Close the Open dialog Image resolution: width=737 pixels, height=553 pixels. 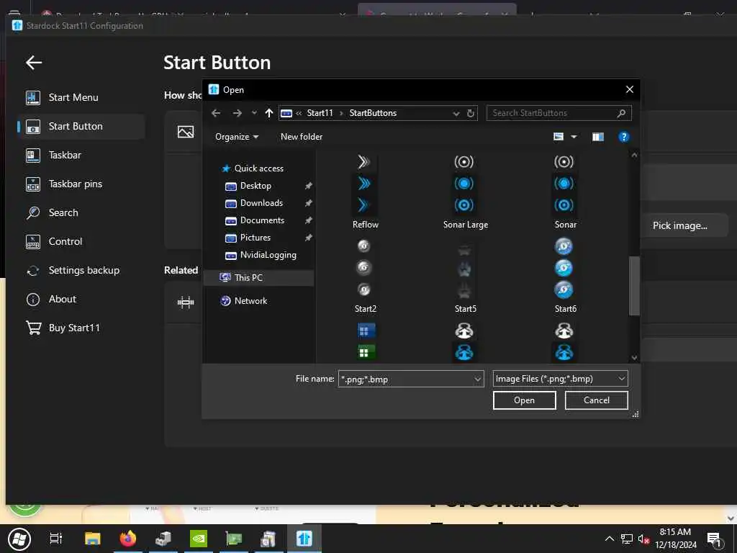(x=629, y=89)
